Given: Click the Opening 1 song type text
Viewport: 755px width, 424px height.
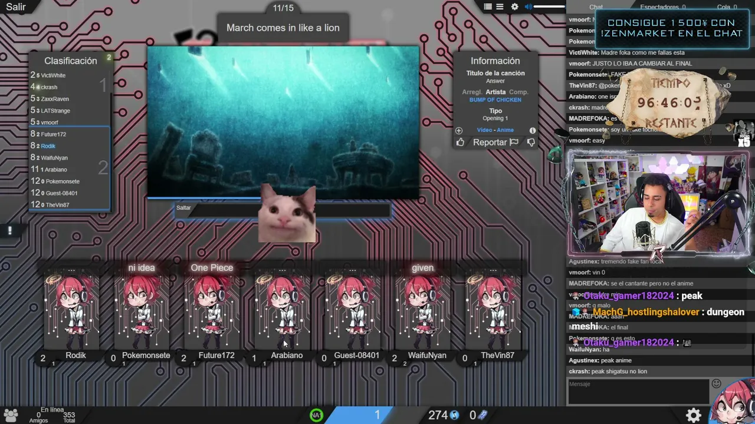Looking at the screenshot, I should [x=495, y=118].
